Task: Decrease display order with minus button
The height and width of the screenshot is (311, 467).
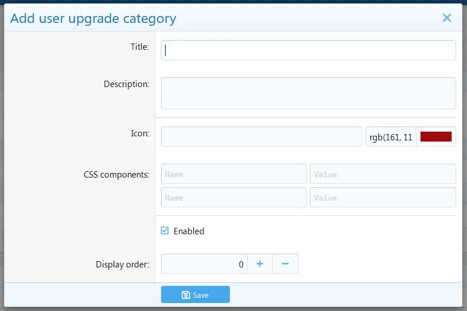Action: pos(285,264)
